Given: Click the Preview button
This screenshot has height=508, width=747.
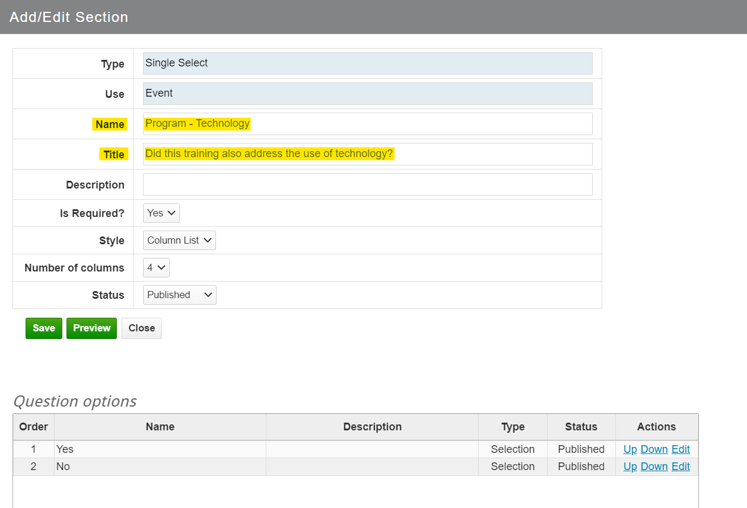Looking at the screenshot, I should click(91, 328).
